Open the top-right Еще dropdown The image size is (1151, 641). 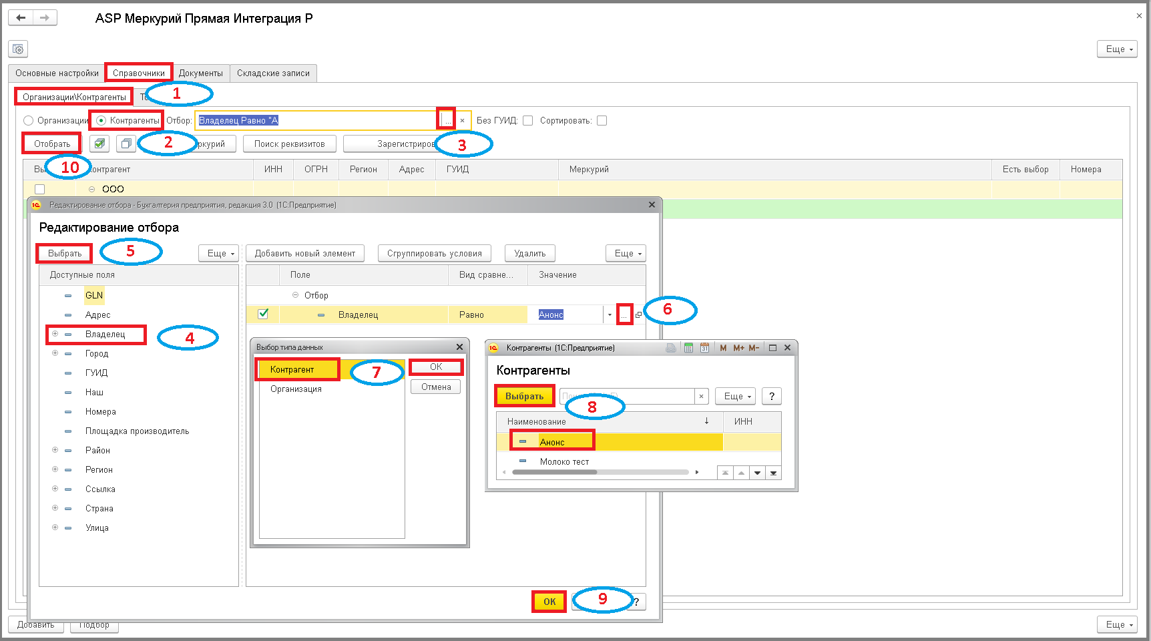coord(1117,49)
